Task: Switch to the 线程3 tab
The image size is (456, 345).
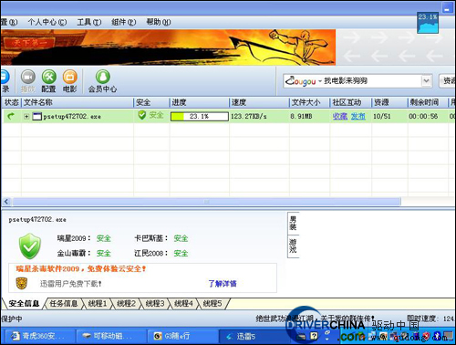Action: (155, 304)
